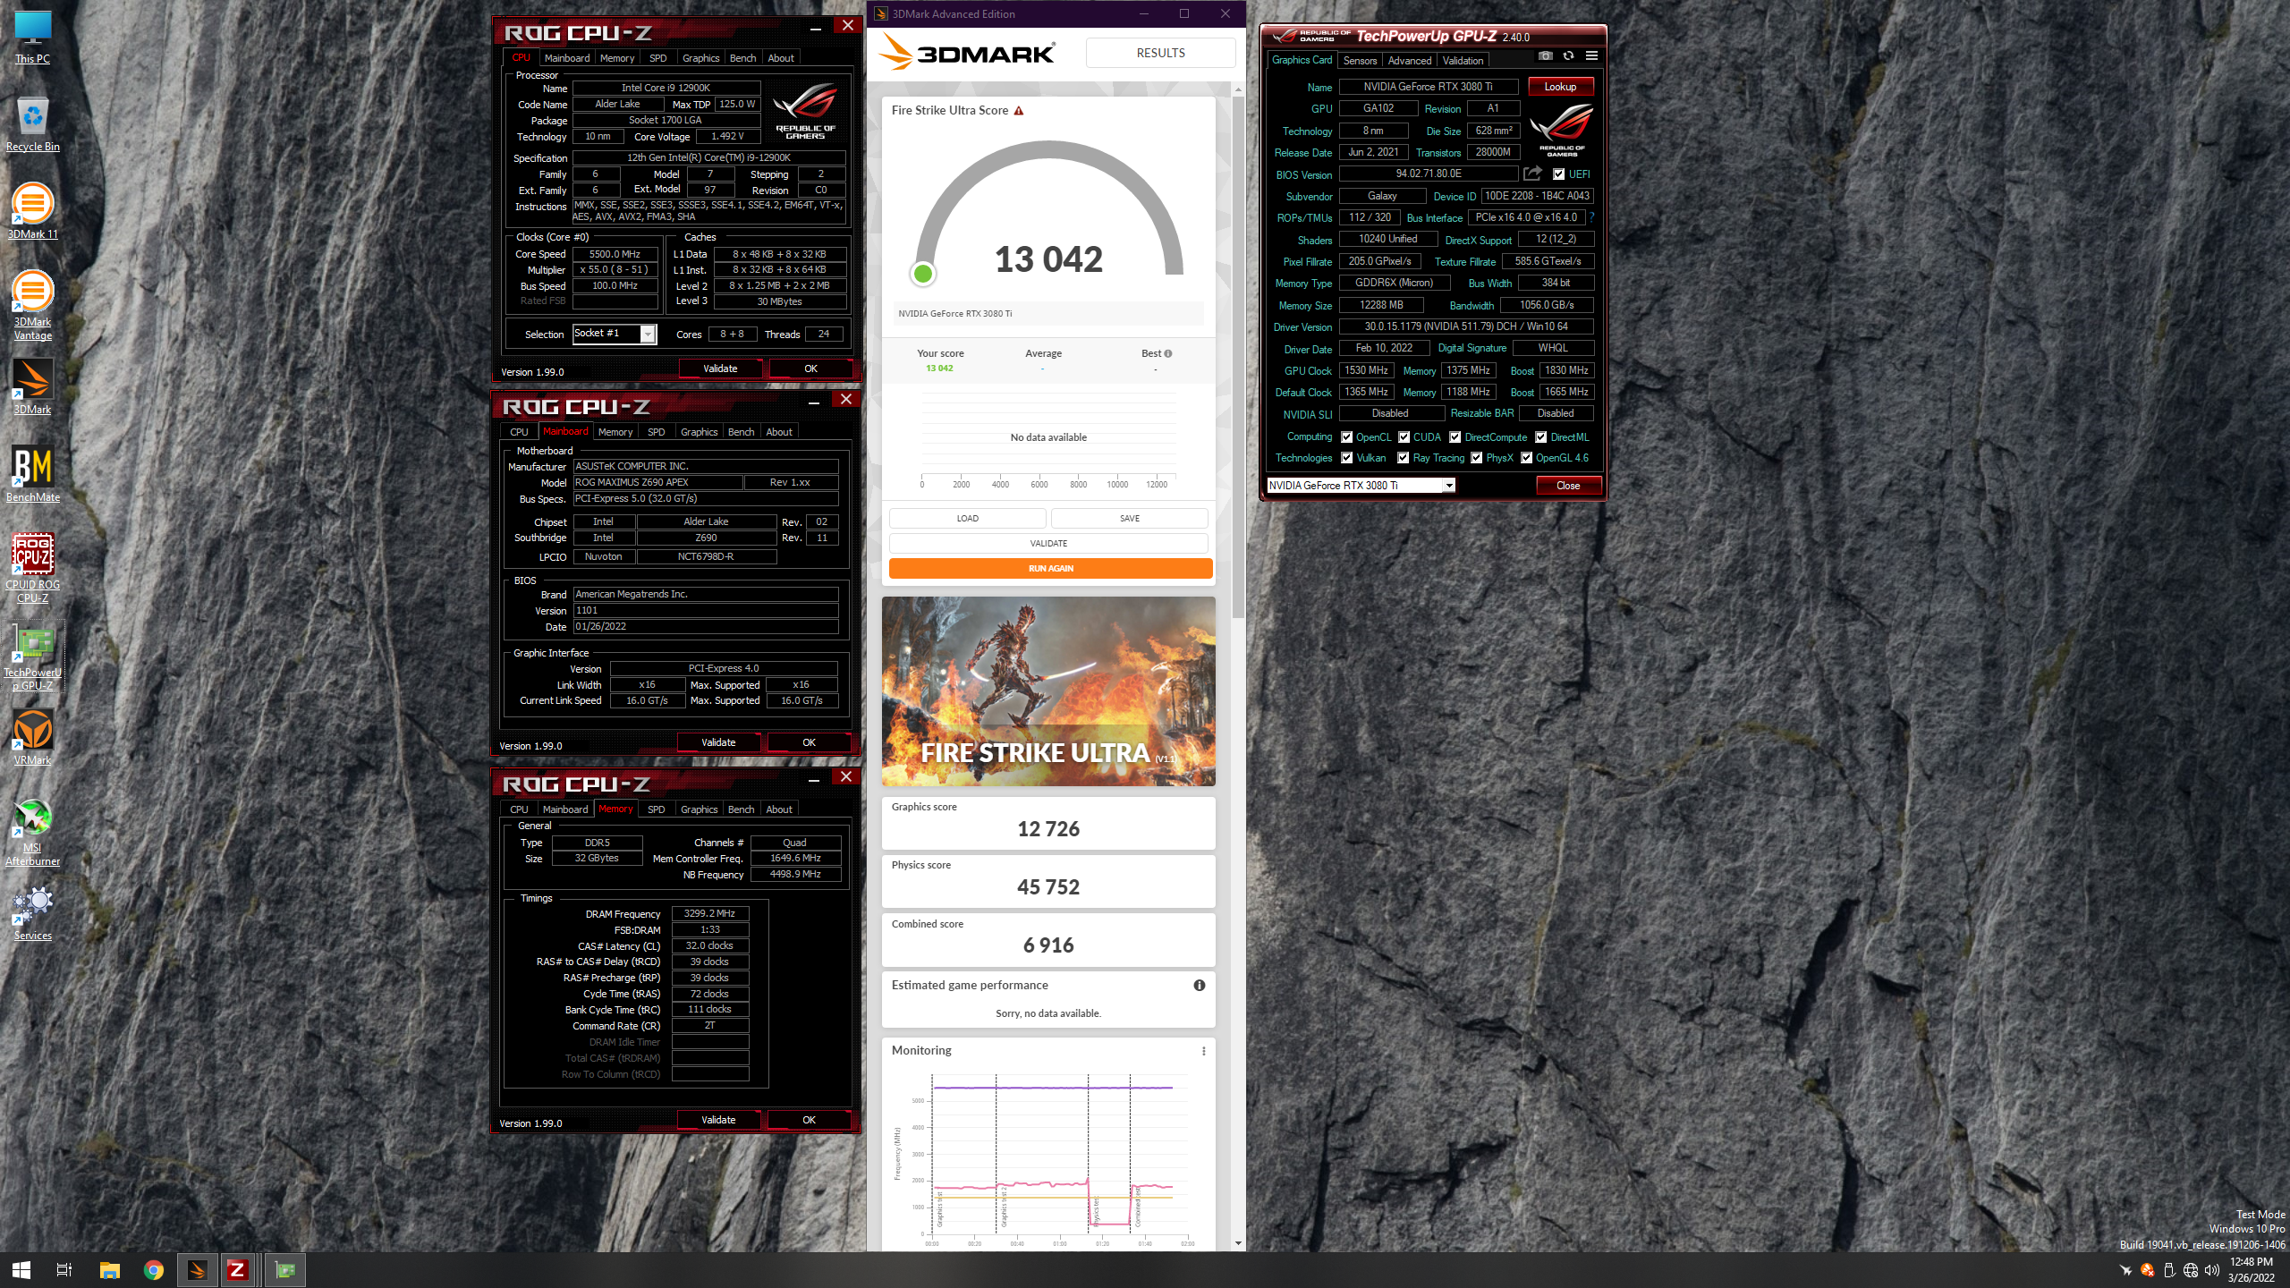Open the Windows Start menu
The image size is (2290, 1288).
pos(21,1270)
